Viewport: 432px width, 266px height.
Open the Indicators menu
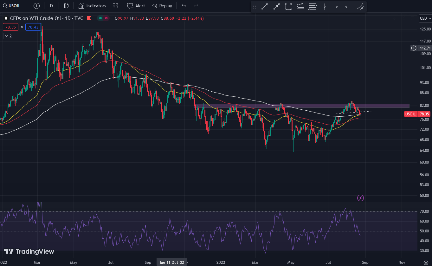[92, 6]
